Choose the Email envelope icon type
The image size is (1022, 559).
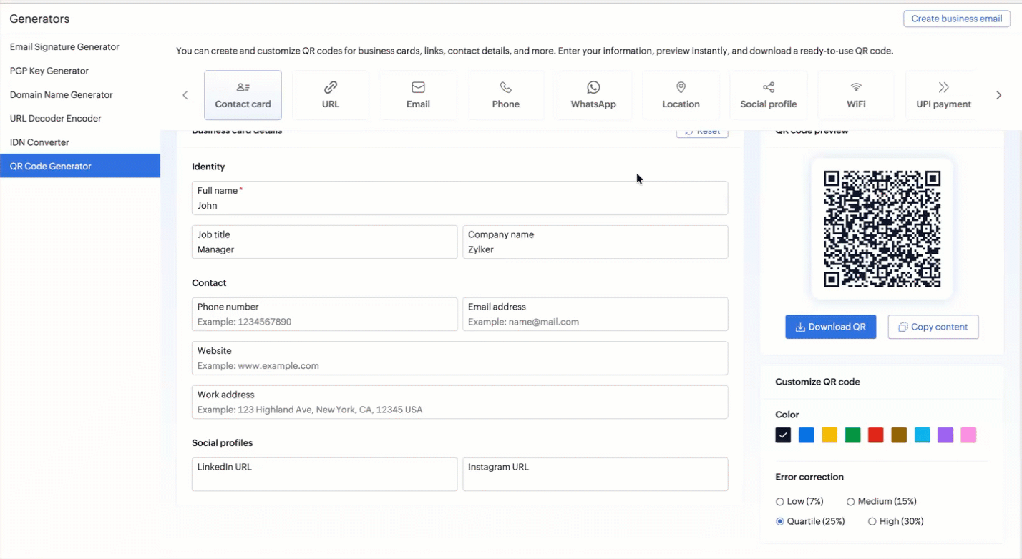point(418,95)
